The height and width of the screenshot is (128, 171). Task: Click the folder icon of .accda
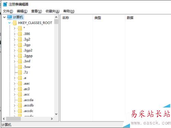20,100
